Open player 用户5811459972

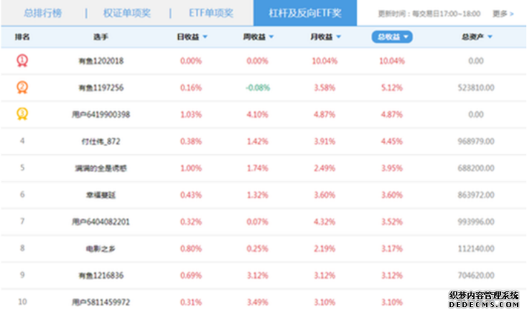click(101, 302)
